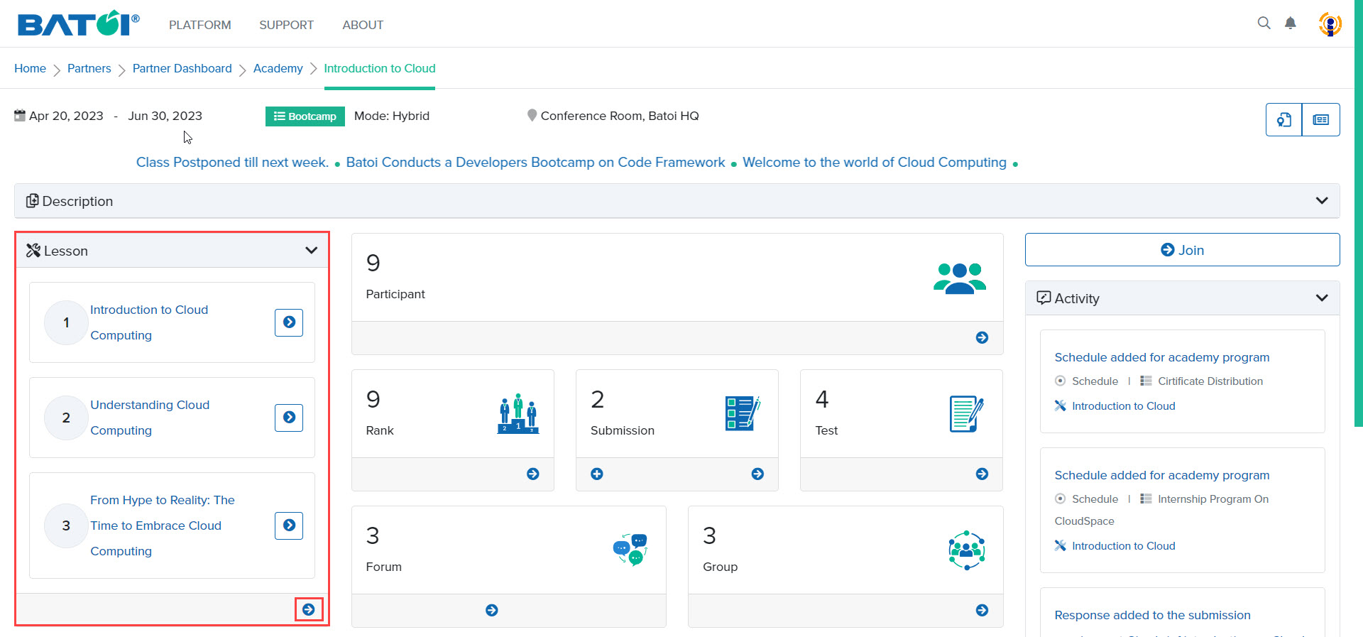View all lessons via footer arrow
The image size is (1363, 637).
pos(309,609)
